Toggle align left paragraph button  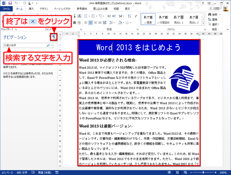coord(86,23)
